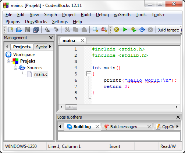Click the Save all files icon
185x153 pixels.
pos(36,30)
